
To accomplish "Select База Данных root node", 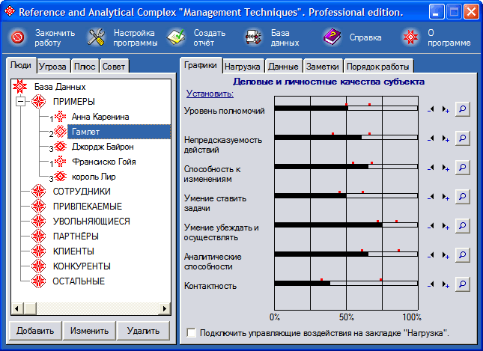I will pos(60,87).
